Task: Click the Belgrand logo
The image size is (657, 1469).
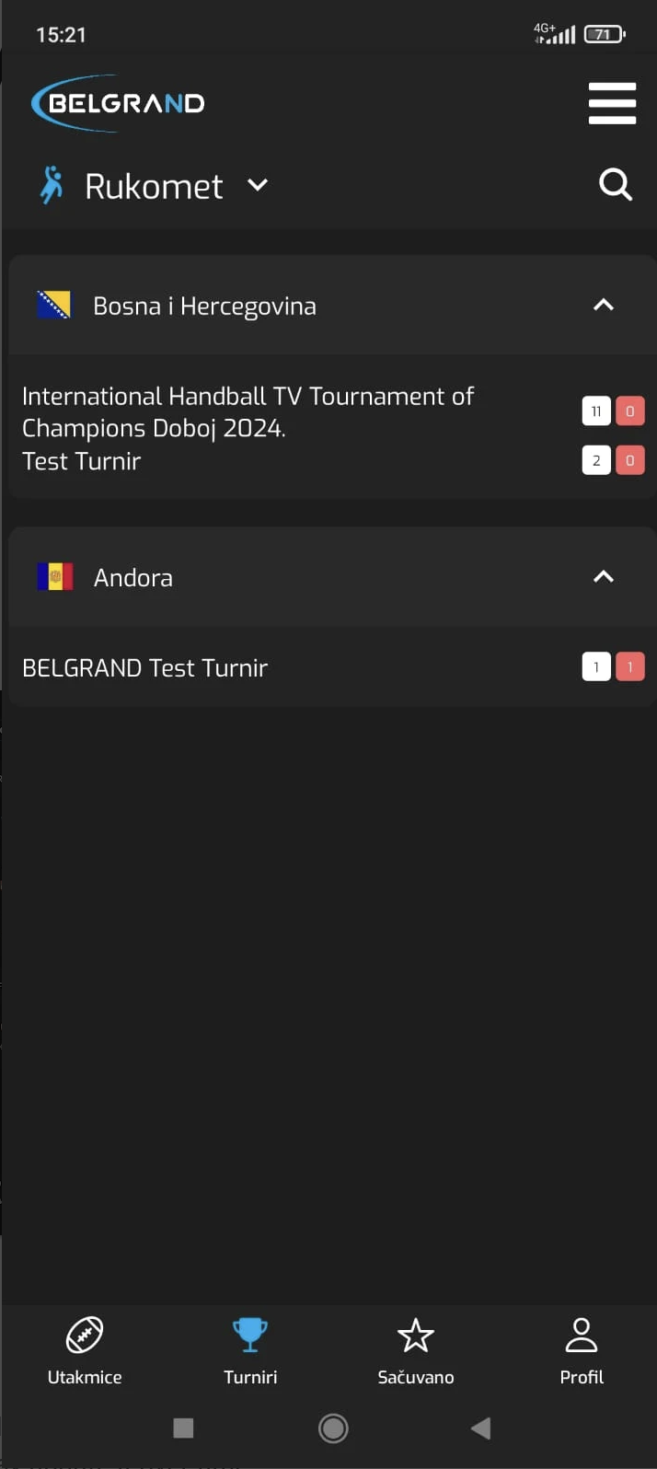Action: coord(119,103)
